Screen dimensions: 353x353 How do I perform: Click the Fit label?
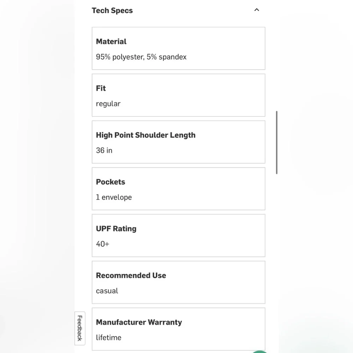click(x=101, y=88)
